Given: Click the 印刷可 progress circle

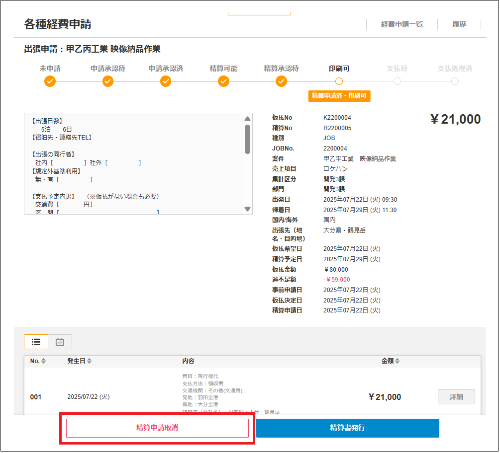Looking at the screenshot, I should 339,81.
